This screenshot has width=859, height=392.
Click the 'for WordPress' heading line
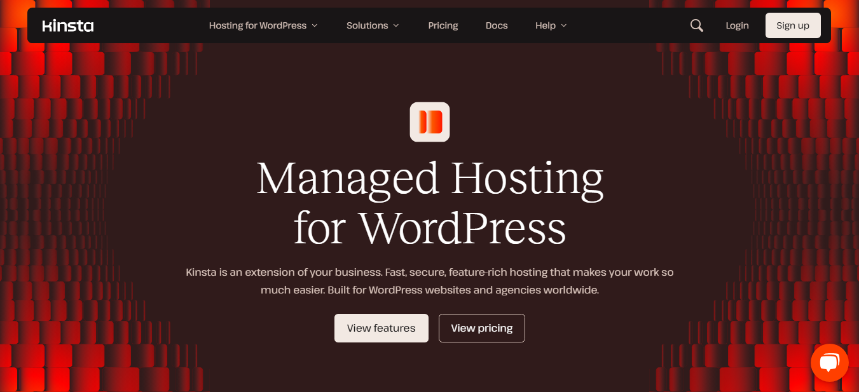[430, 227]
